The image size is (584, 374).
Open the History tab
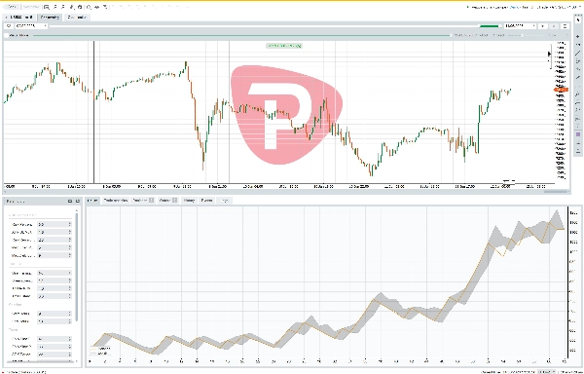coord(189,201)
